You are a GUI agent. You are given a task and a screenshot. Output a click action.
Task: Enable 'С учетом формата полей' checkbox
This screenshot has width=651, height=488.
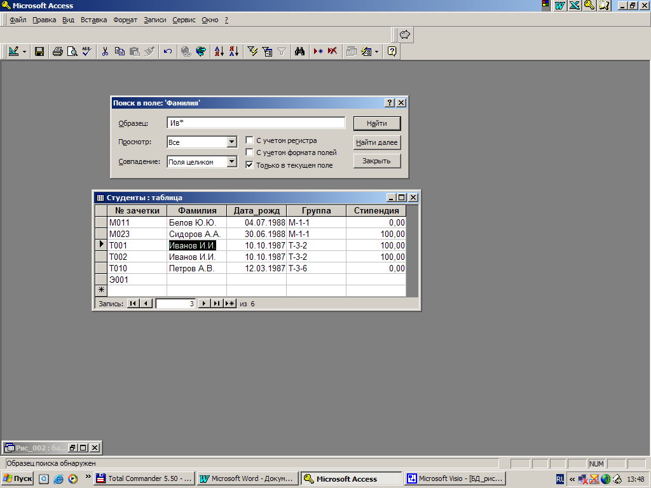click(249, 152)
